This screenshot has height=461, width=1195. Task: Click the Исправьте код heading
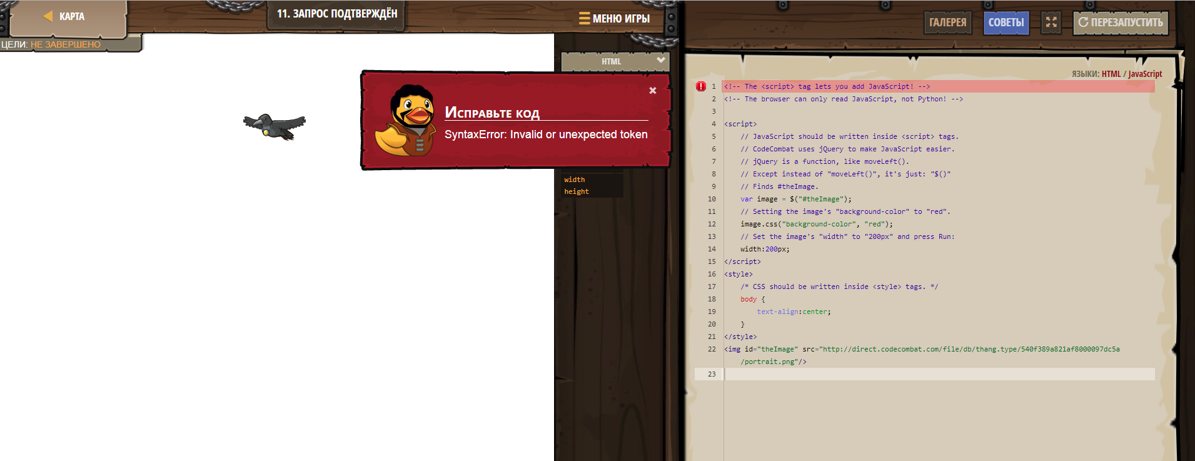(x=492, y=113)
